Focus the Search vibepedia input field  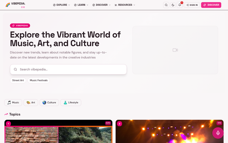tap(68, 69)
